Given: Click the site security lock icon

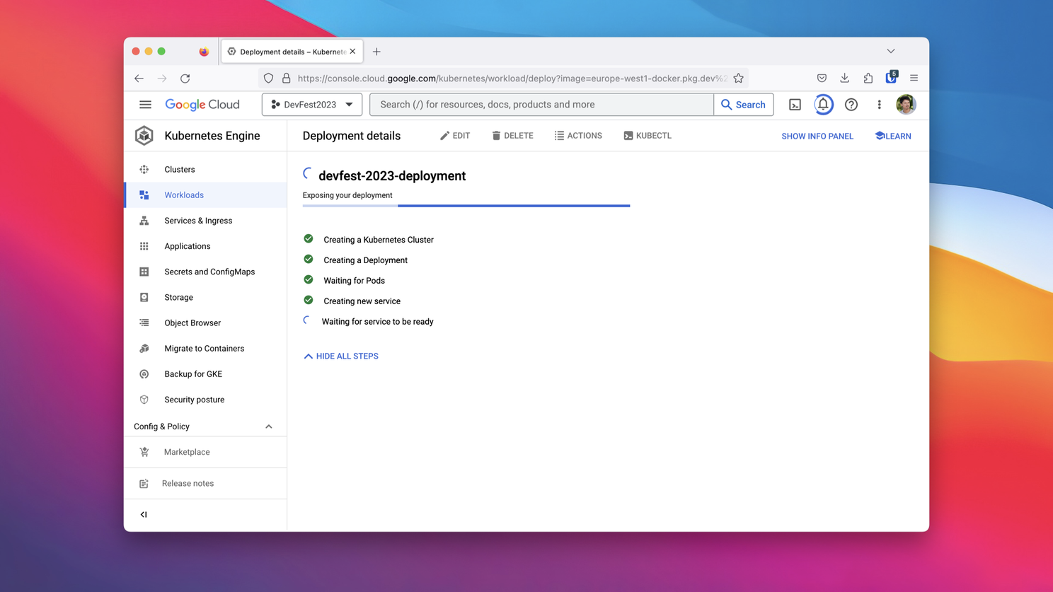Looking at the screenshot, I should [x=286, y=79].
